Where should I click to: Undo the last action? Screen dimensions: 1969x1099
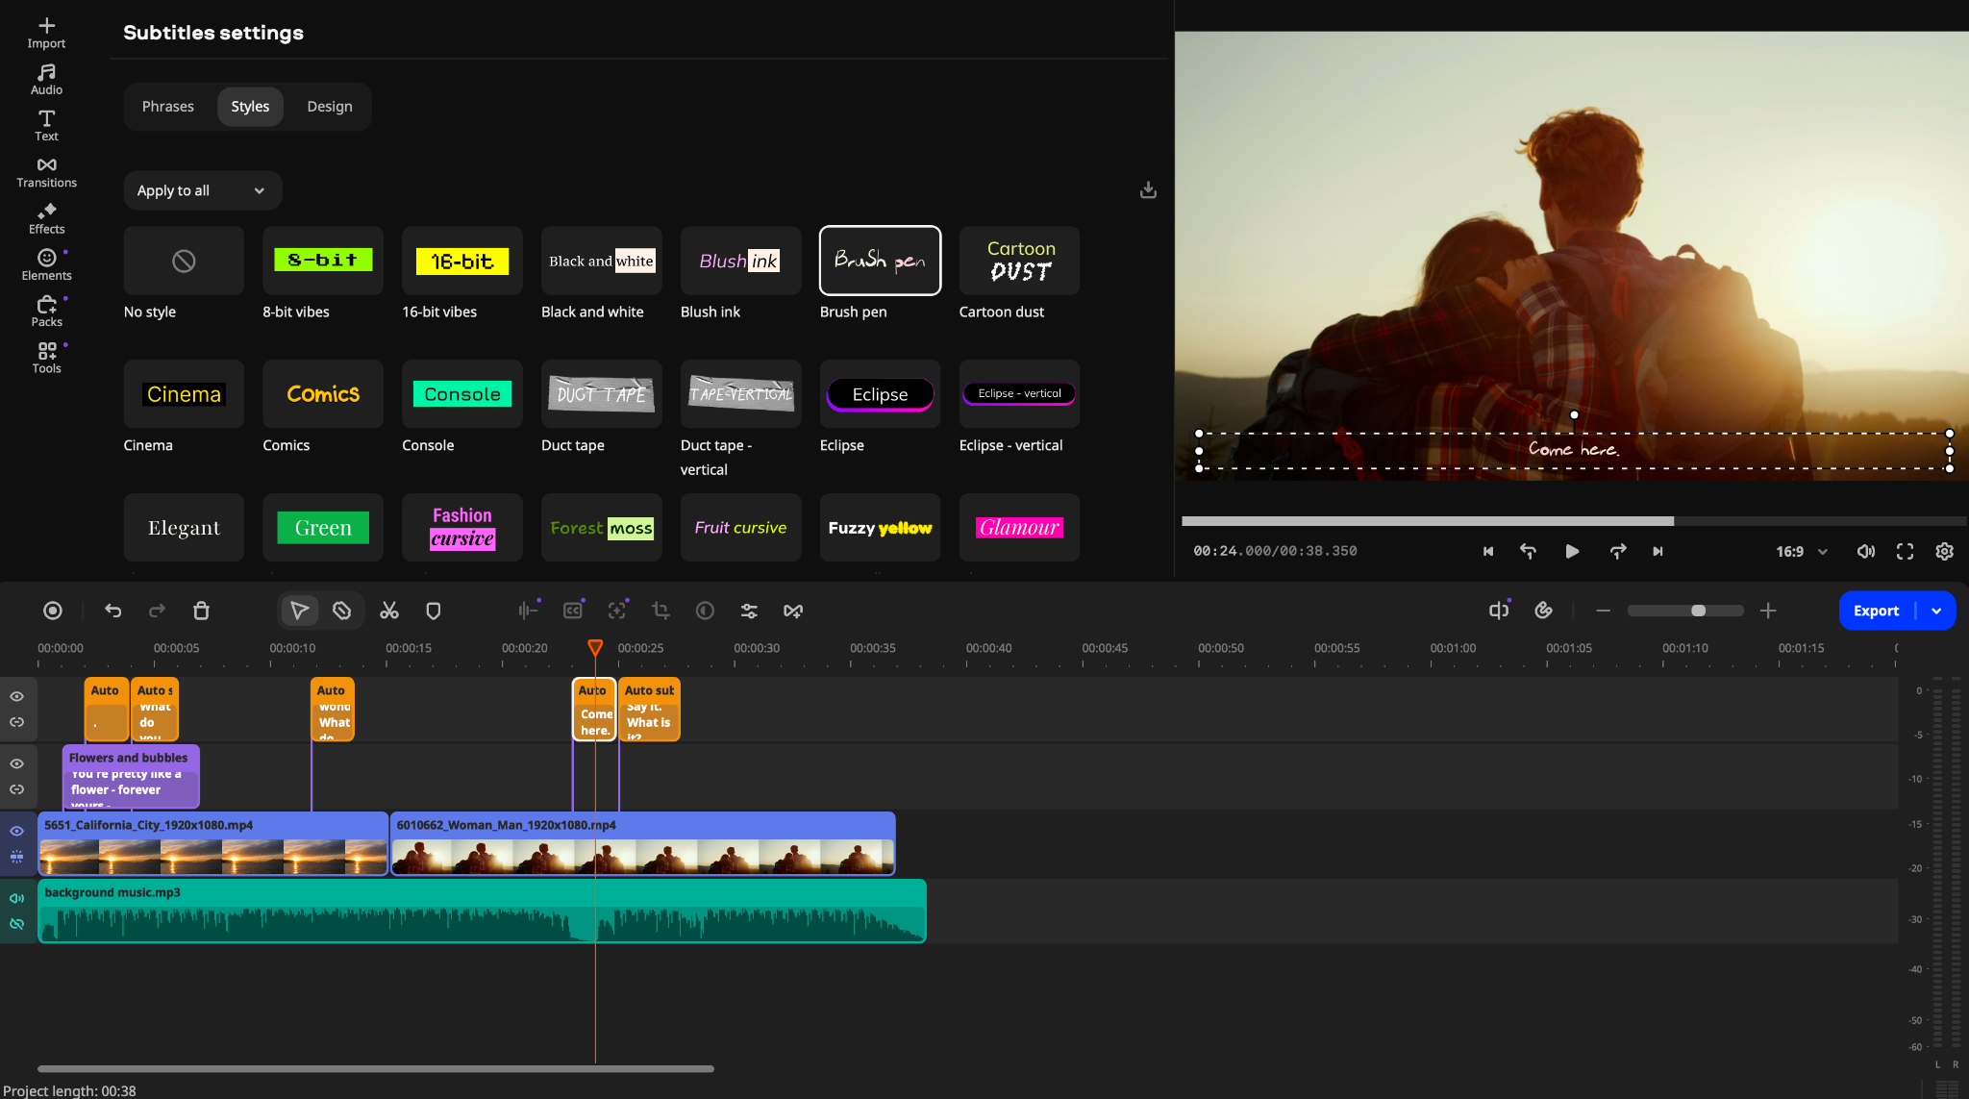(x=112, y=611)
